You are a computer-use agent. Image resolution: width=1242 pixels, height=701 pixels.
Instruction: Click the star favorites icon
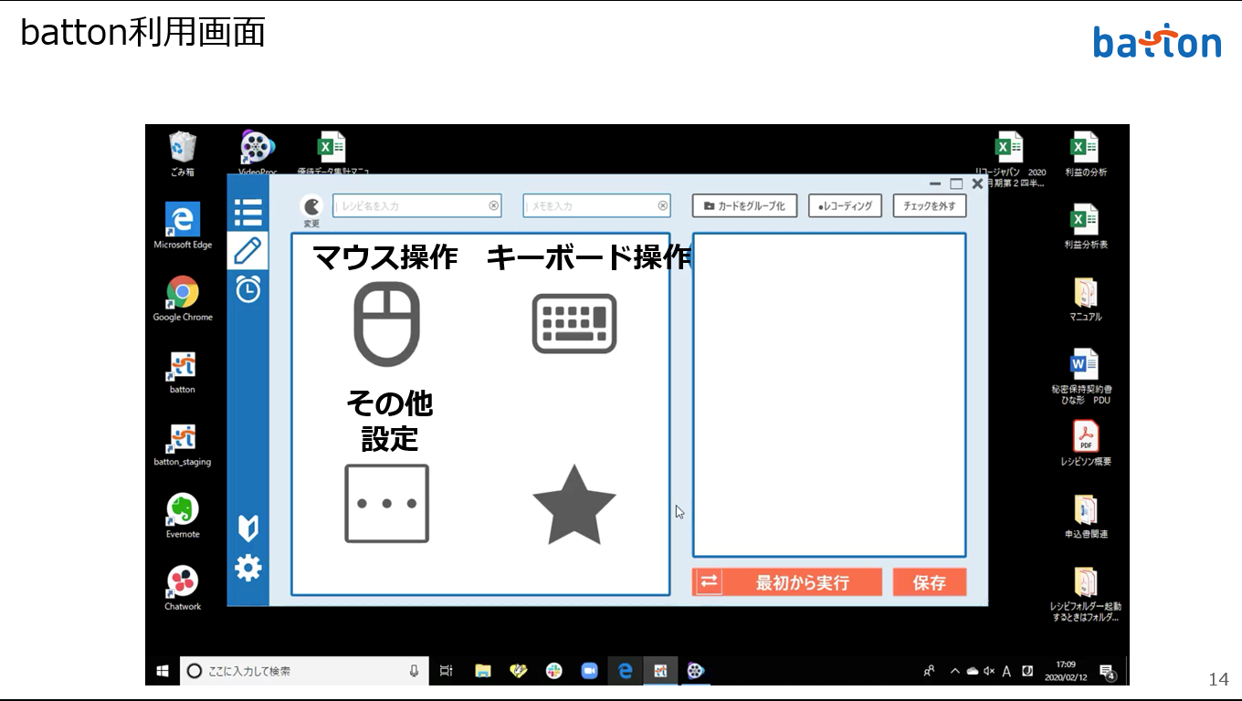click(x=574, y=505)
